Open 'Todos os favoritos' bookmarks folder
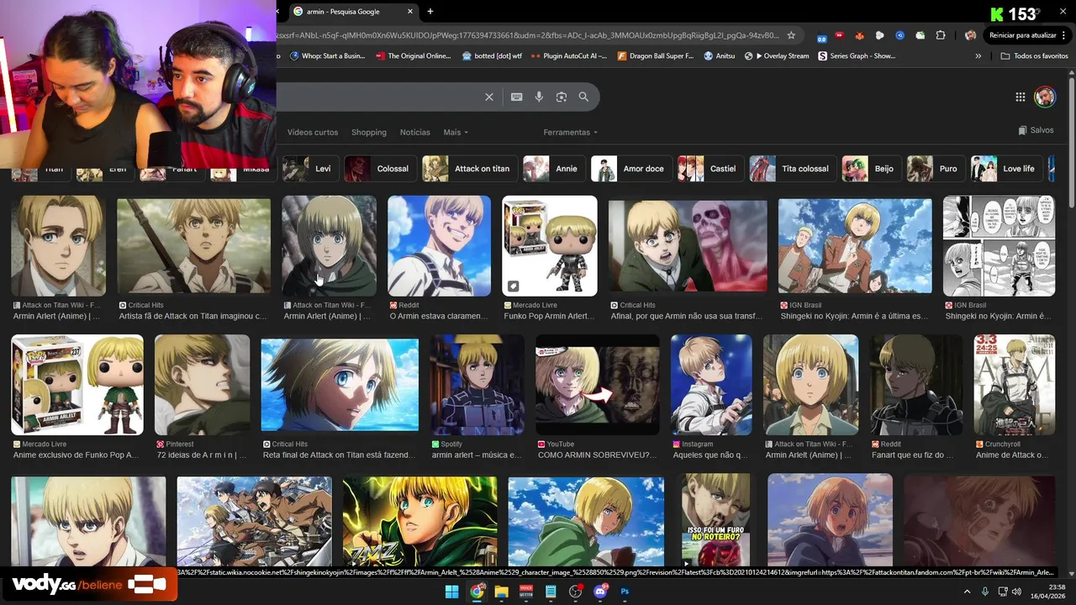 (x=1034, y=56)
